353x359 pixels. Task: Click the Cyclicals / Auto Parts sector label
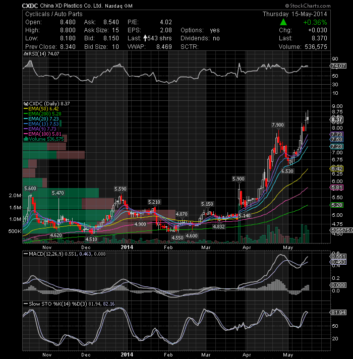pos(54,14)
